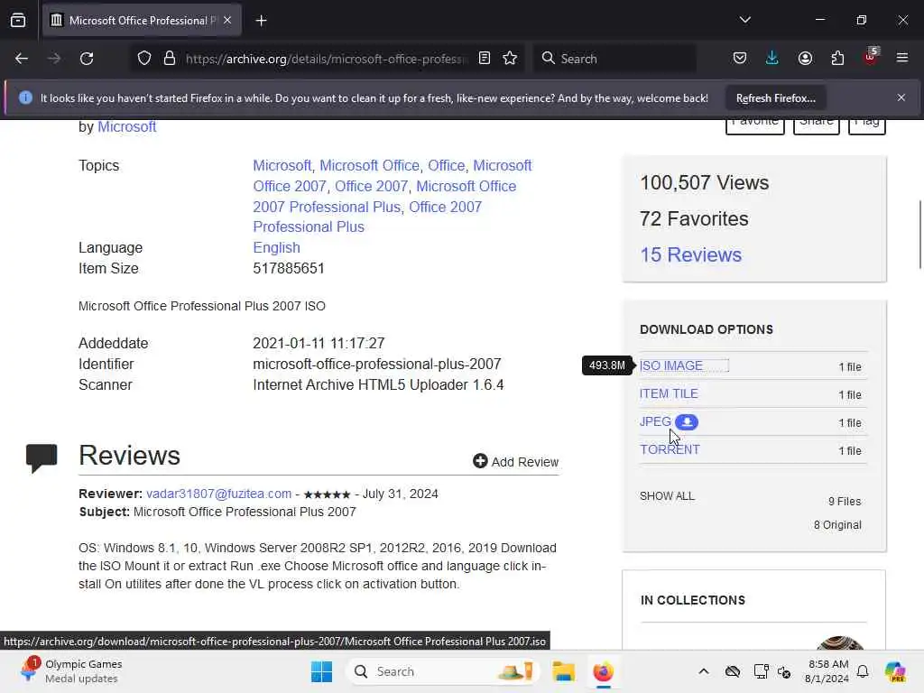Download the TORRENT file

click(670, 449)
